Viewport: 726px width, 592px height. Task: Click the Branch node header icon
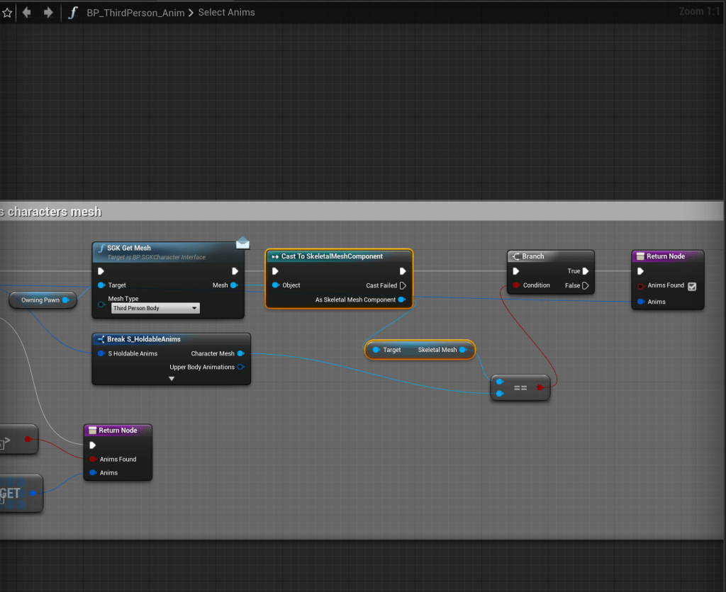515,256
